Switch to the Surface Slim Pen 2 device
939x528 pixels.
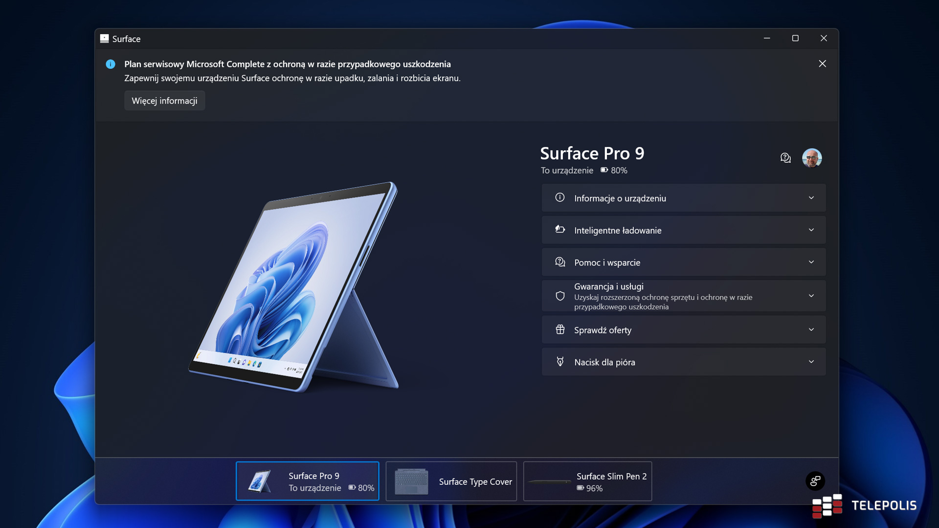click(587, 481)
